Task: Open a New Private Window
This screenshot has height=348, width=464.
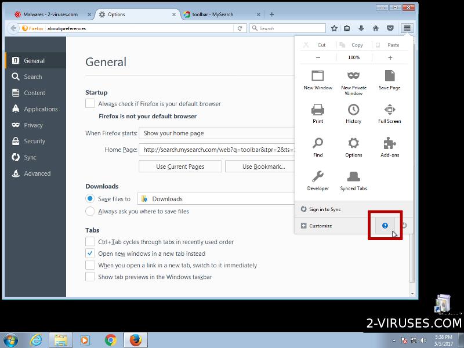Action: click(x=354, y=83)
